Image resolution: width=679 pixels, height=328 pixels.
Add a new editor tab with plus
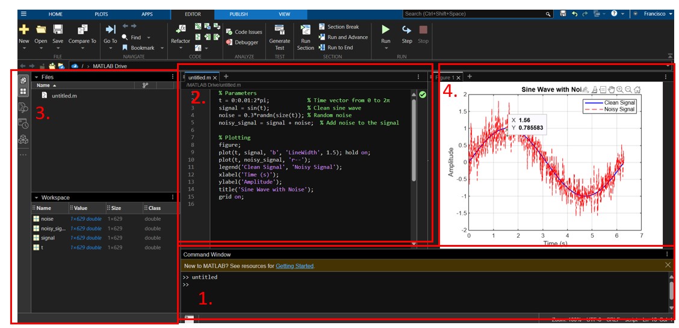(x=226, y=76)
